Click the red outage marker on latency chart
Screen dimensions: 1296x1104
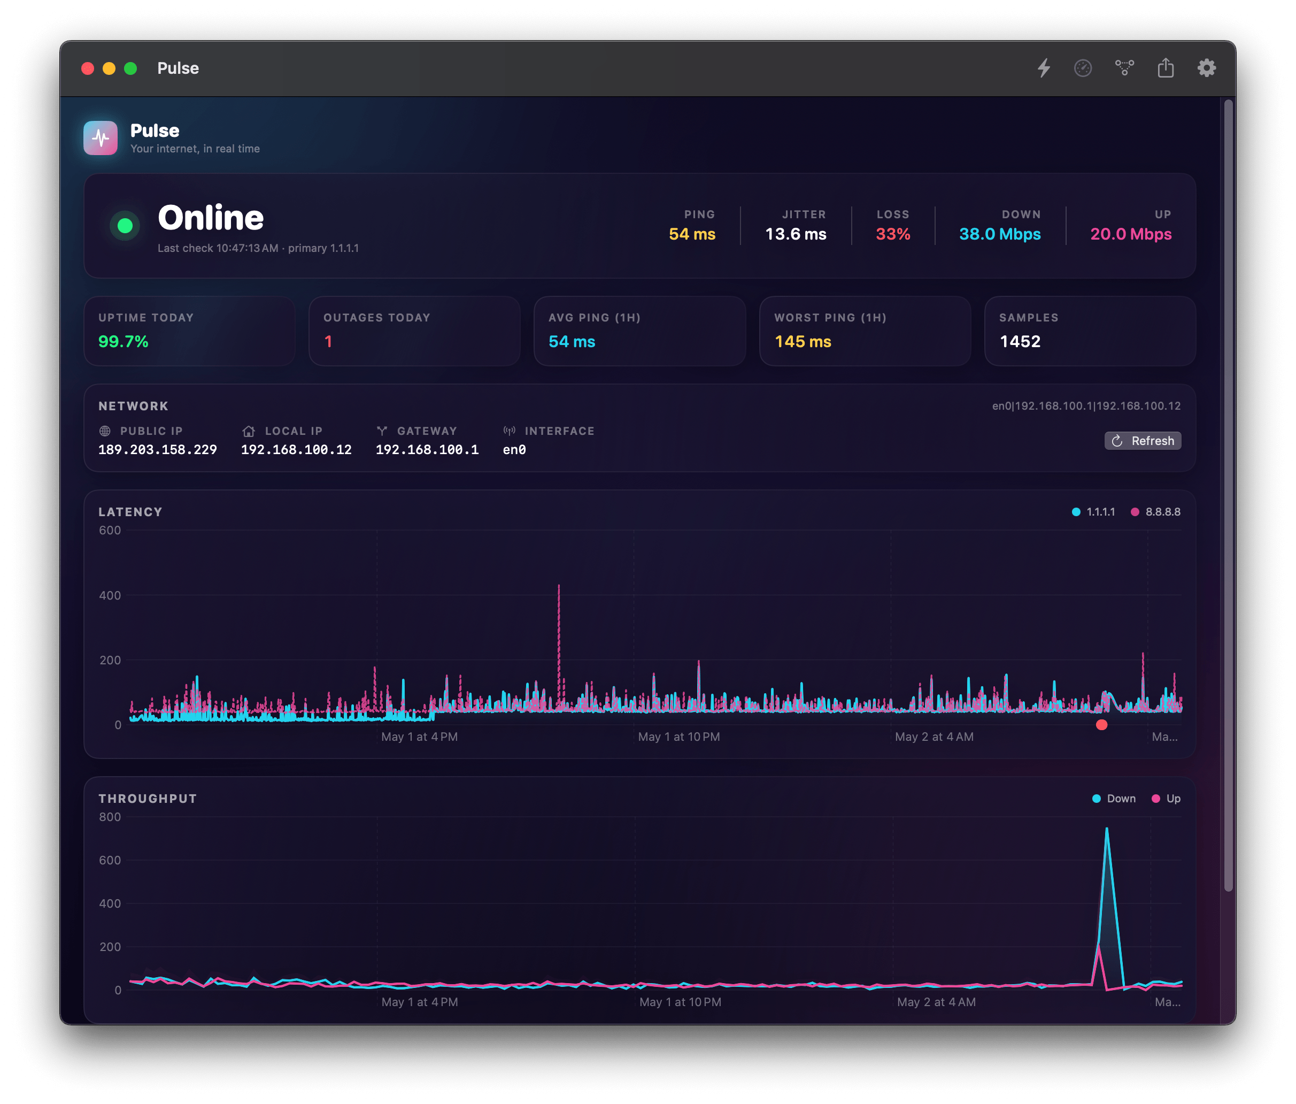point(1101,725)
